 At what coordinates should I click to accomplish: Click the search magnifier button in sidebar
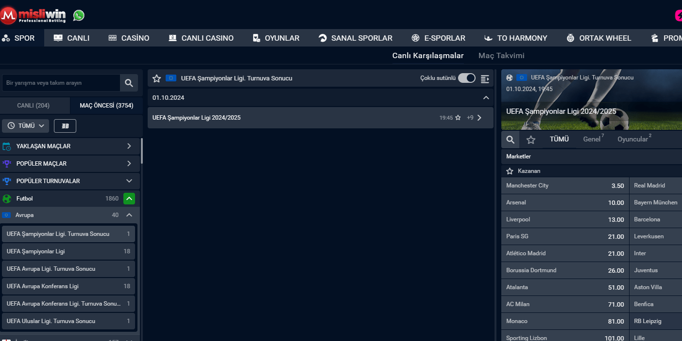coord(129,83)
